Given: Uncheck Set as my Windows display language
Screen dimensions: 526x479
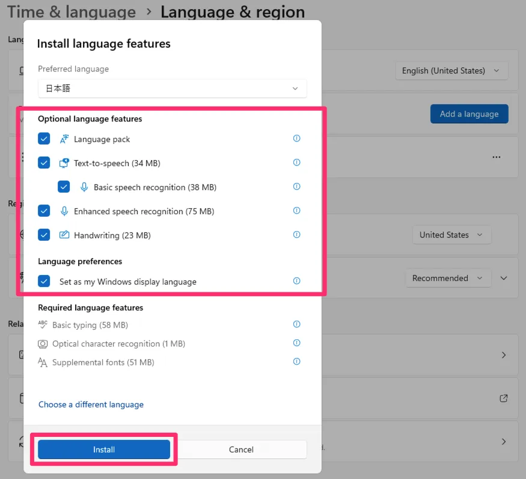Looking at the screenshot, I should coord(44,281).
